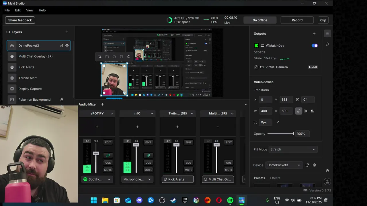This screenshot has width=367, height=206.
Task: Add a new output with plus icon
Action: point(314,33)
